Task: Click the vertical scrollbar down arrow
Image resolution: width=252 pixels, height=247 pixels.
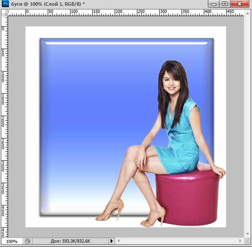Action: tap(247, 234)
